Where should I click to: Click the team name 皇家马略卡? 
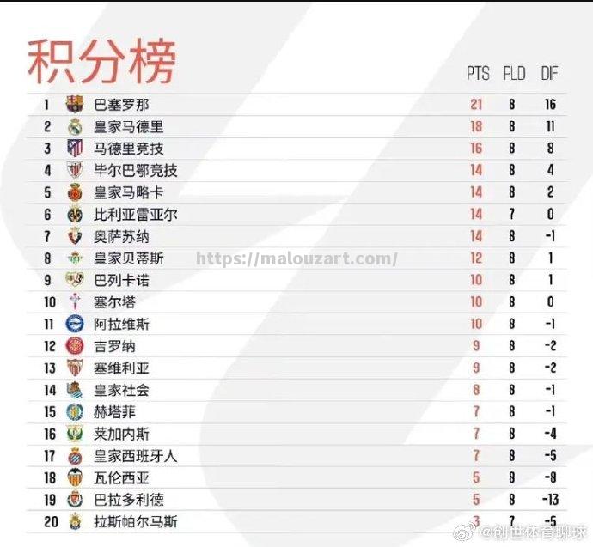click(x=129, y=192)
